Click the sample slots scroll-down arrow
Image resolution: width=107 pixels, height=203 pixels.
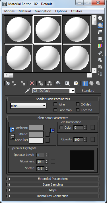[x=94, y=71]
